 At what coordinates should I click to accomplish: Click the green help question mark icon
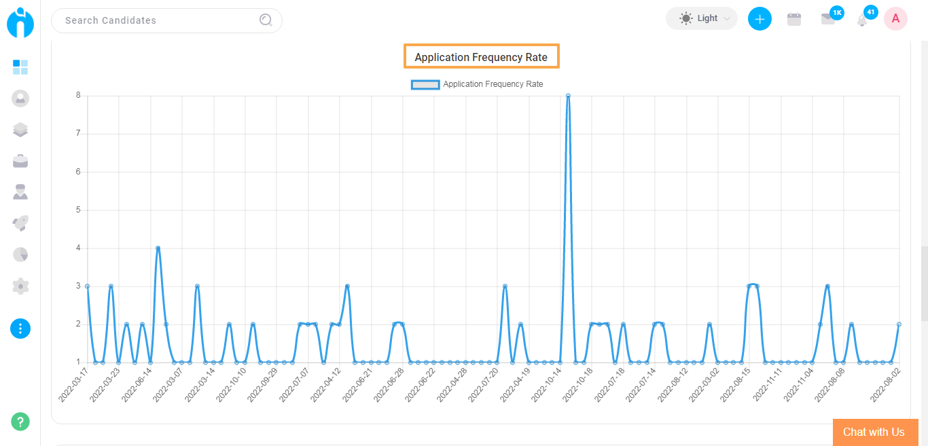click(x=20, y=422)
